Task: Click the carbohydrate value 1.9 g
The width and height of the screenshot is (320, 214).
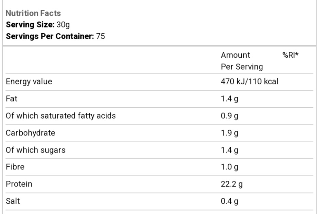Action: coord(229,133)
